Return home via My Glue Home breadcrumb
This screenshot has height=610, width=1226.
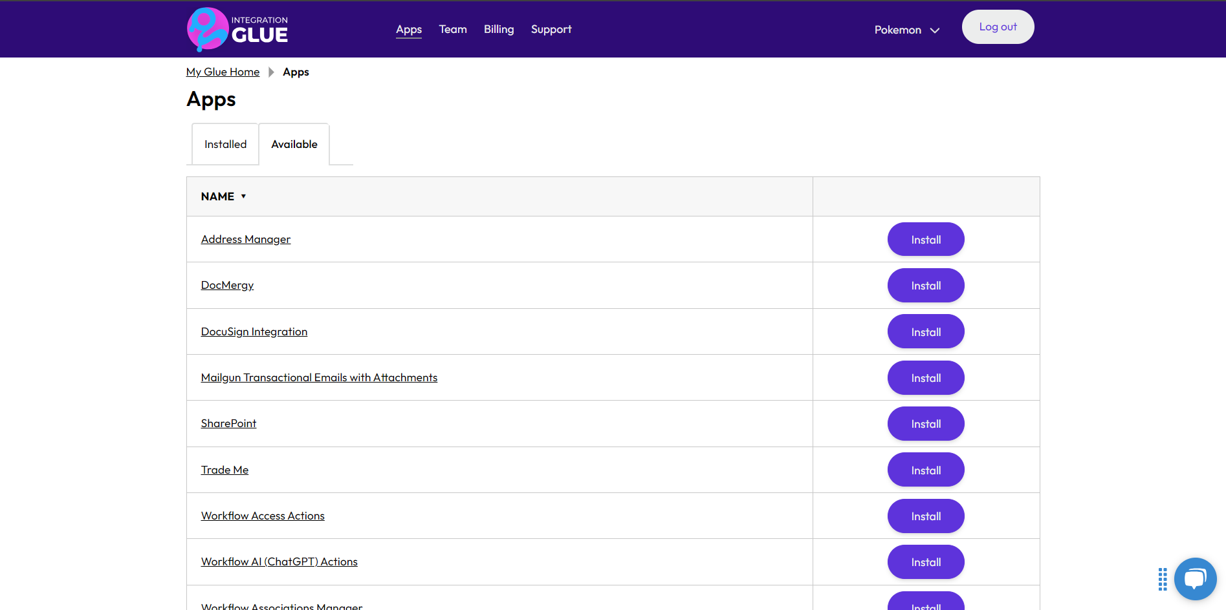(x=222, y=72)
